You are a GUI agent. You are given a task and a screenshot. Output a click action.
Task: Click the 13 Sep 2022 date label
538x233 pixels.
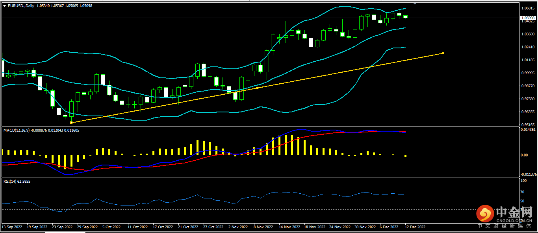[12, 227]
